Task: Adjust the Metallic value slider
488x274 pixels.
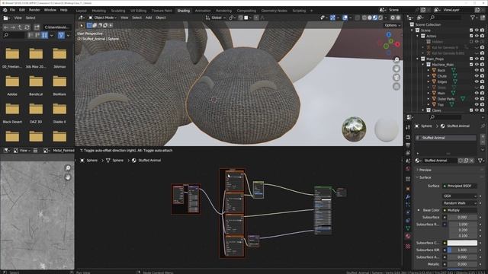Action: pos(462,264)
